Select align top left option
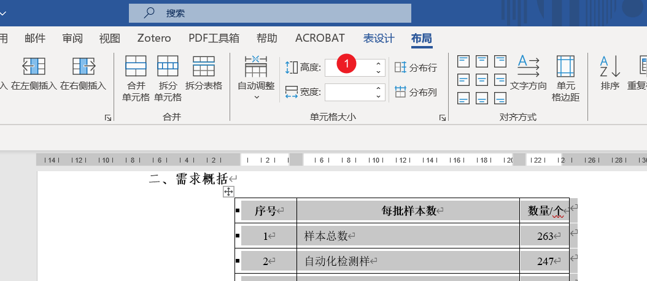 tap(464, 61)
